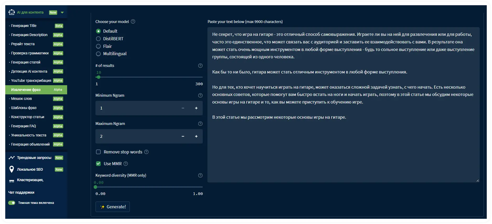Toggle the Темная тема dark theme switch

click(12, 203)
